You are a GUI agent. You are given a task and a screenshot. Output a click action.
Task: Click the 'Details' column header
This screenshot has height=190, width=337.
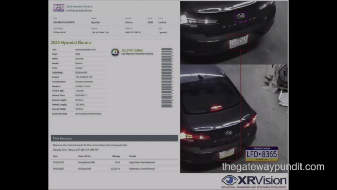pyautogui.click(x=132, y=156)
